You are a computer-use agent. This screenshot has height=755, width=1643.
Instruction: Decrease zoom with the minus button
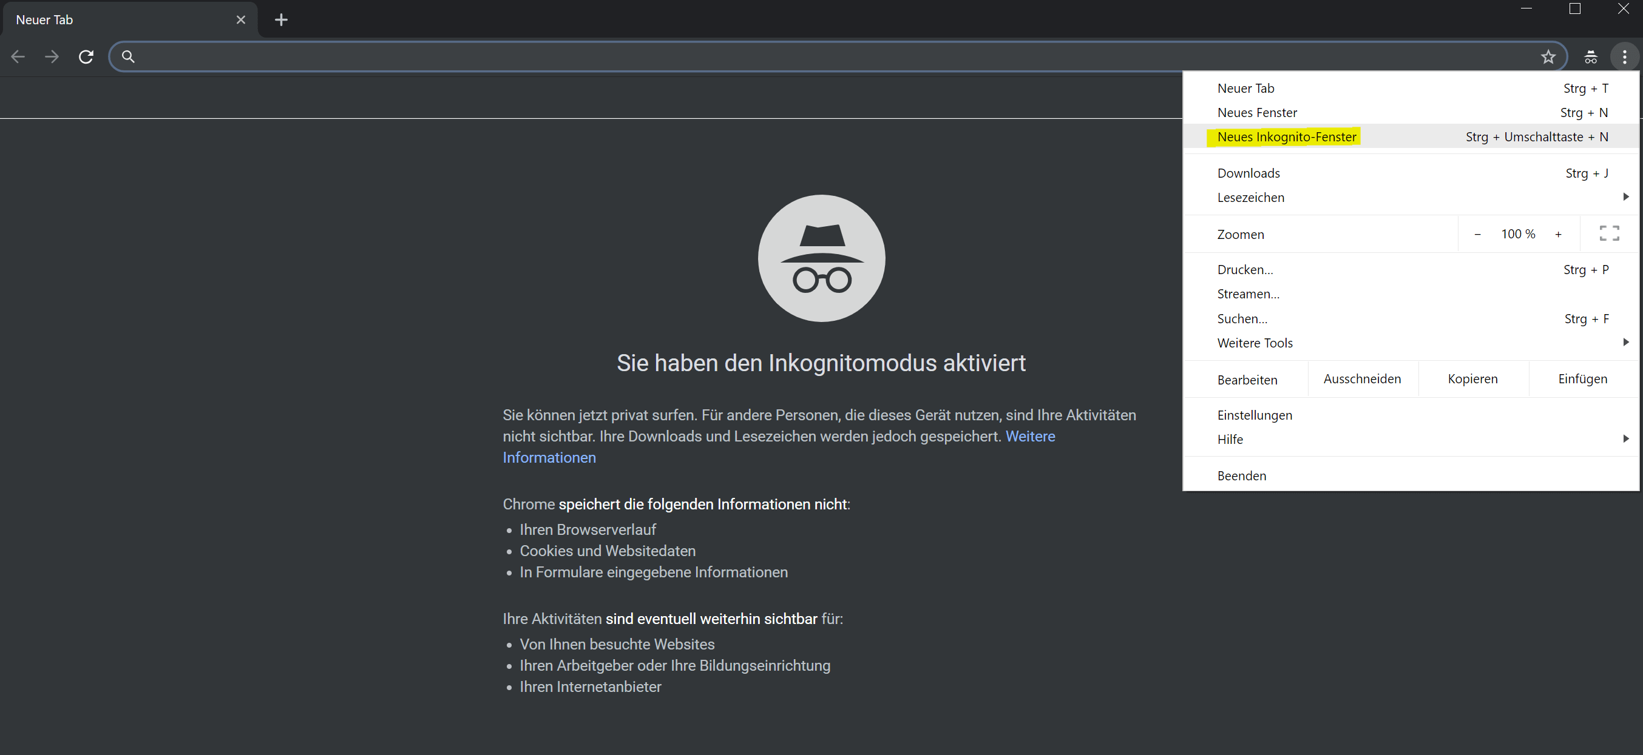[x=1477, y=235]
